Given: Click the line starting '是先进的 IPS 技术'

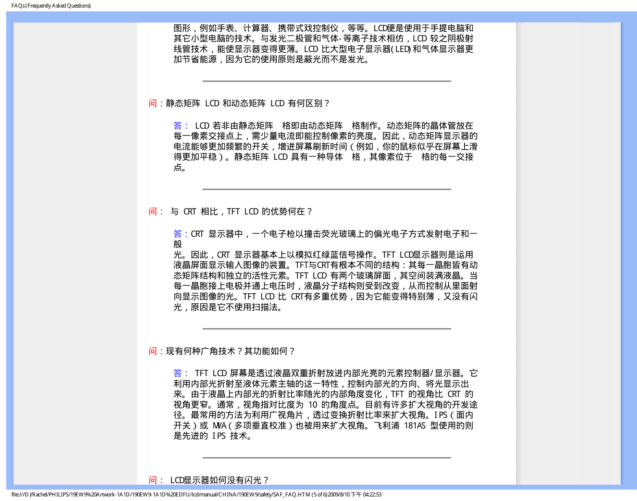Looking at the screenshot, I should click(x=213, y=436).
